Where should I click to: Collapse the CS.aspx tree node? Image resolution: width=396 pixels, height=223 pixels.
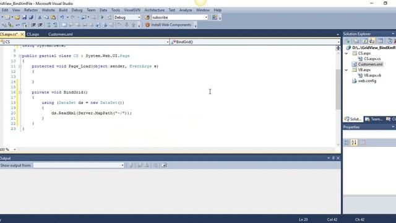tap(346, 53)
